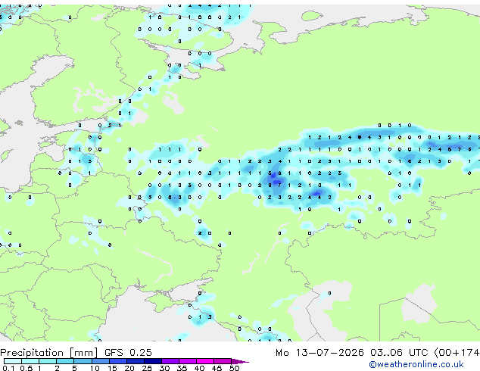This screenshot has width=480, height=371.
Task: Click the legend label '35'
Action: tap(182, 368)
